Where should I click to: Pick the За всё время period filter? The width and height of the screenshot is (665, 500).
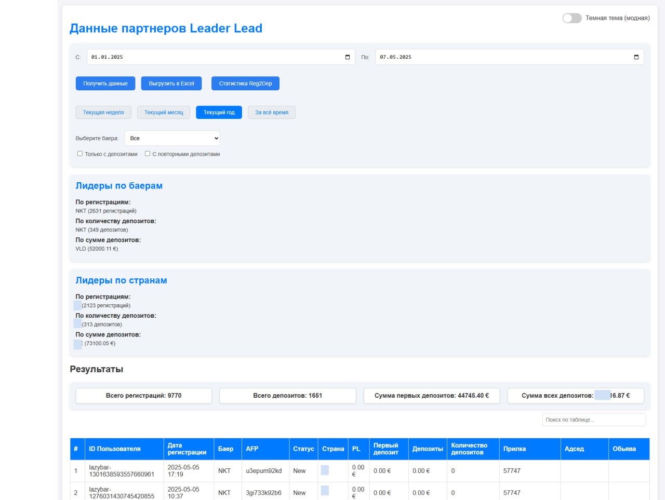(272, 112)
